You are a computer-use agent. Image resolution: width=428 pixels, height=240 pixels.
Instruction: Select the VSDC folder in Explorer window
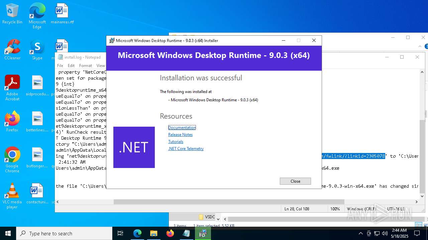point(207,217)
